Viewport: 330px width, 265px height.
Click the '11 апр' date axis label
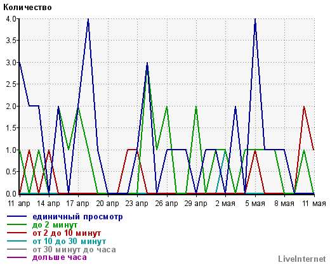pos(19,204)
